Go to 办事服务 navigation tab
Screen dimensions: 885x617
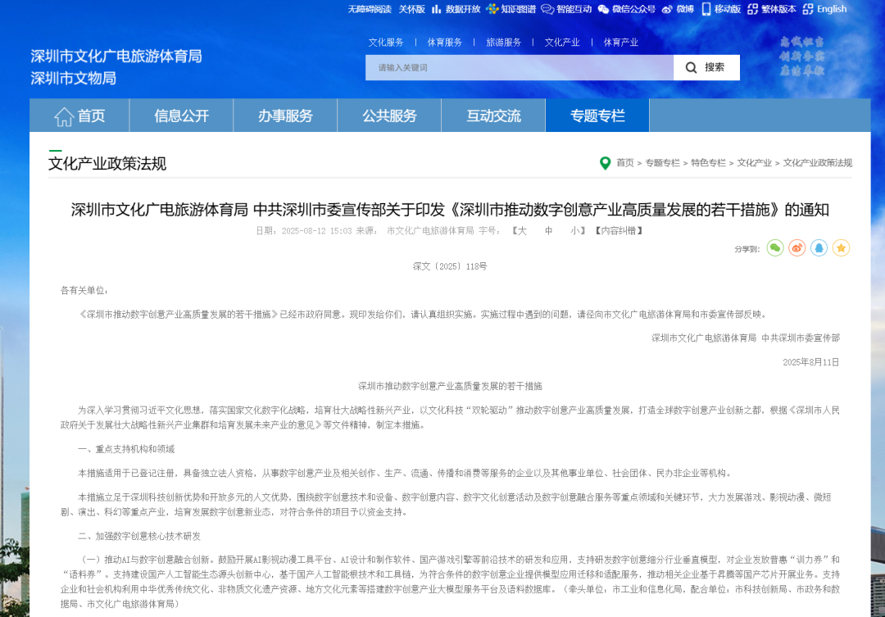285,116
